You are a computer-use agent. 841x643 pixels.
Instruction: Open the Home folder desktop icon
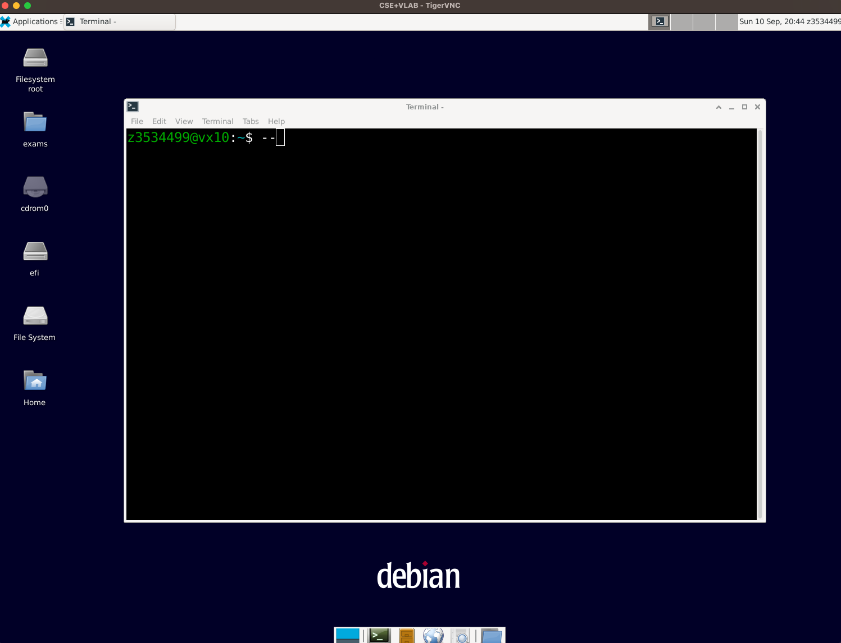coord(35,382)
